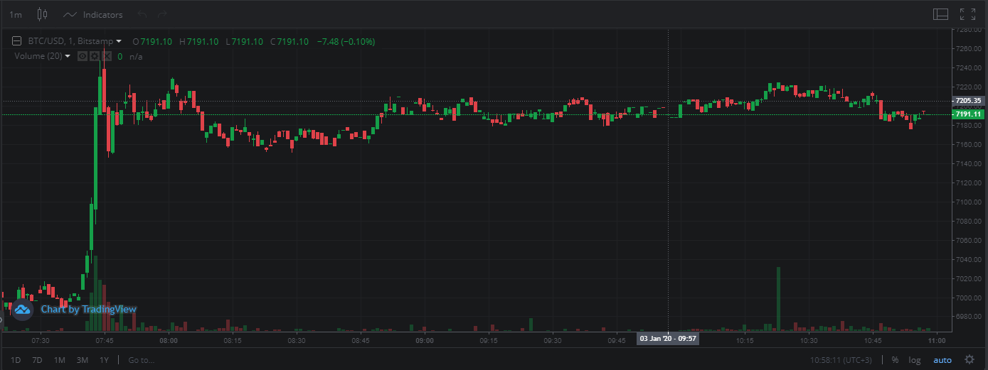Expand the Volume (20) dropdown arrow
The width and height of the screenshot is (988, 370).
68,56
